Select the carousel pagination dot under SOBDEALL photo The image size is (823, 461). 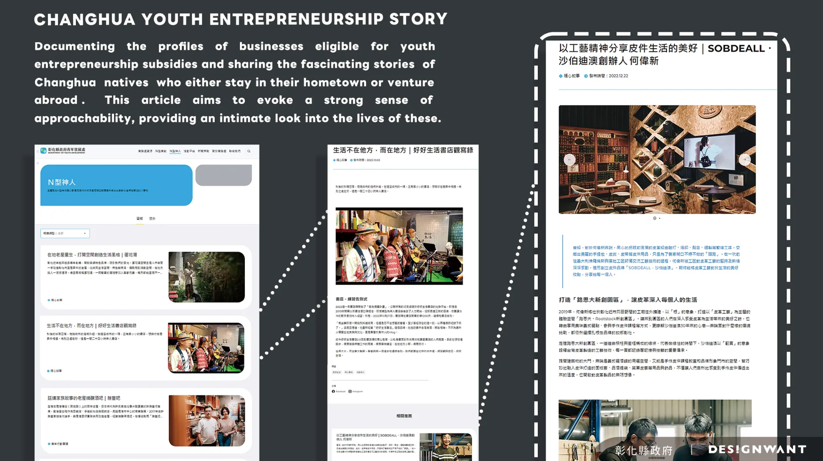click(655, 218)
